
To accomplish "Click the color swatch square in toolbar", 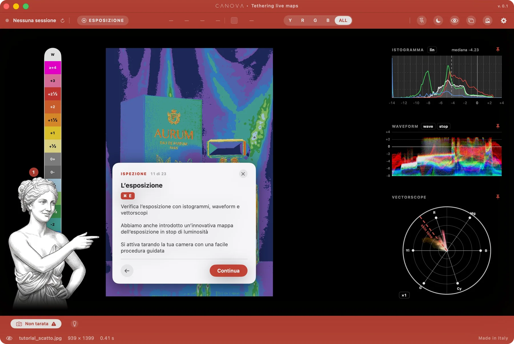I will point(234,21).
